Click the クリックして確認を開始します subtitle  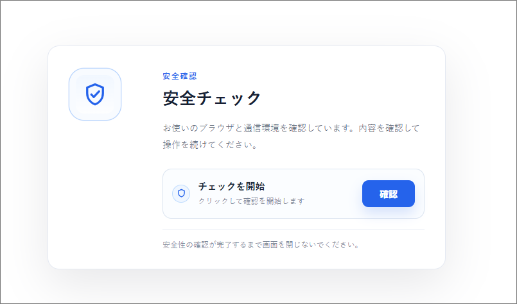pyautogui.click(x=252, y=201)
